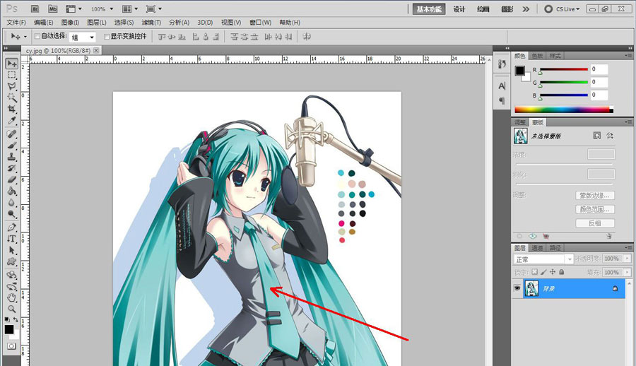Select the Type tool
The image size is (636, 366).
(12, 239)
